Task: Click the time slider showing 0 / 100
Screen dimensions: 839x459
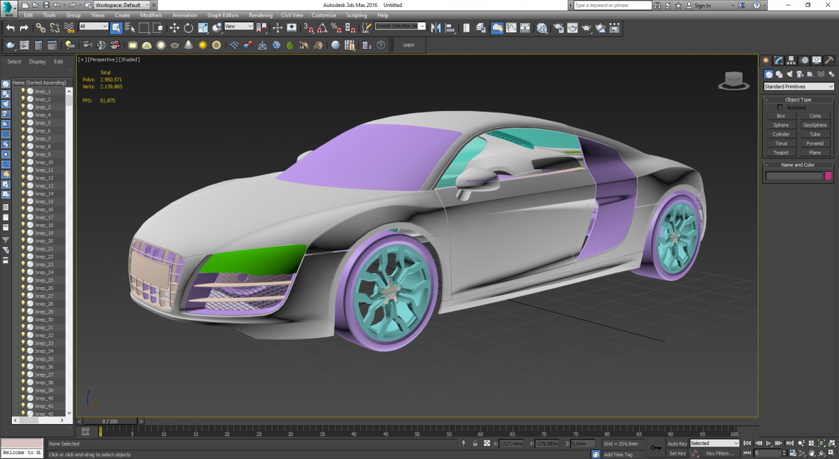Action: click(110, 421)
